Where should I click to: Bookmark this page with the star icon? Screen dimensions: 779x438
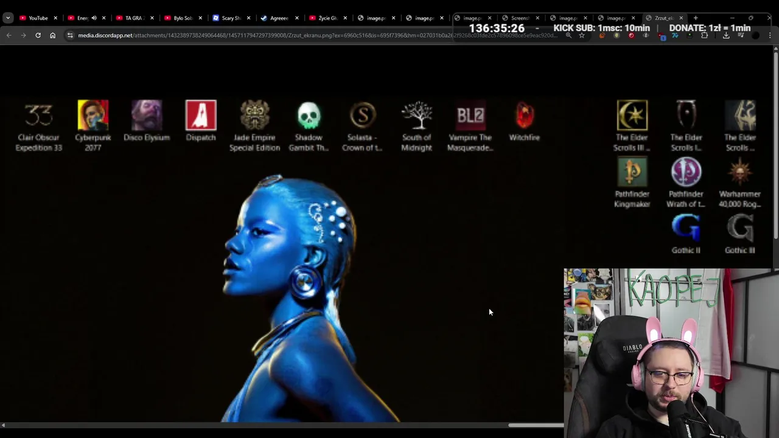tap(582, 35)
